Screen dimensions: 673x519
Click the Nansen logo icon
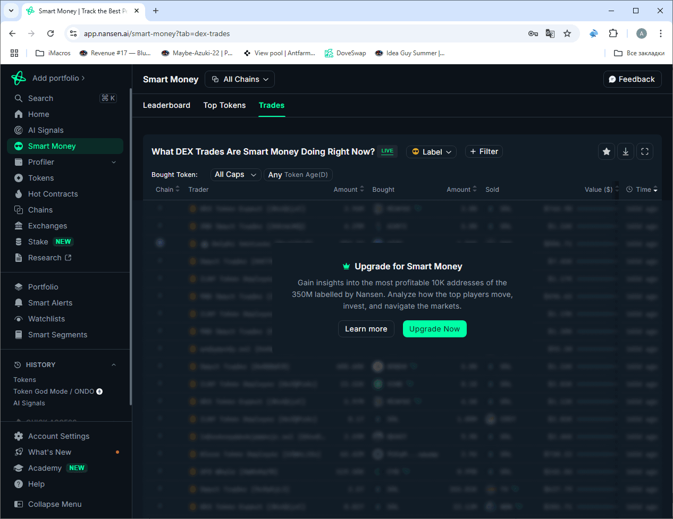(x=19, y=78)
